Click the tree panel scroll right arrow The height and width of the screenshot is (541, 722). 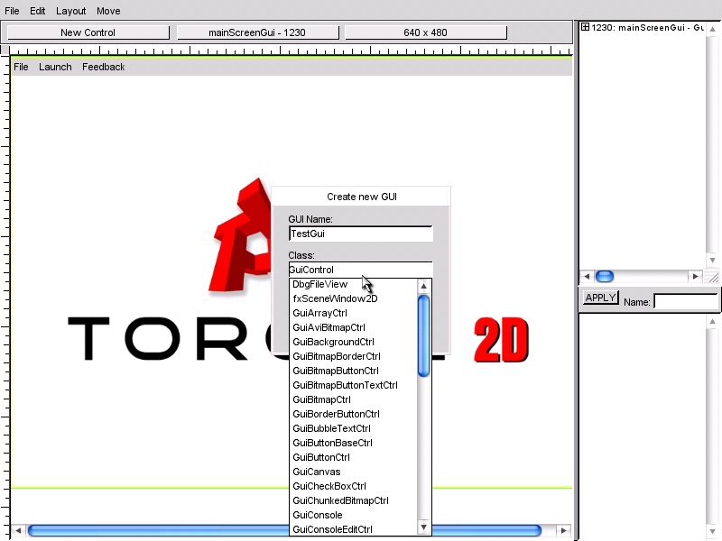[x=695, y=276]
